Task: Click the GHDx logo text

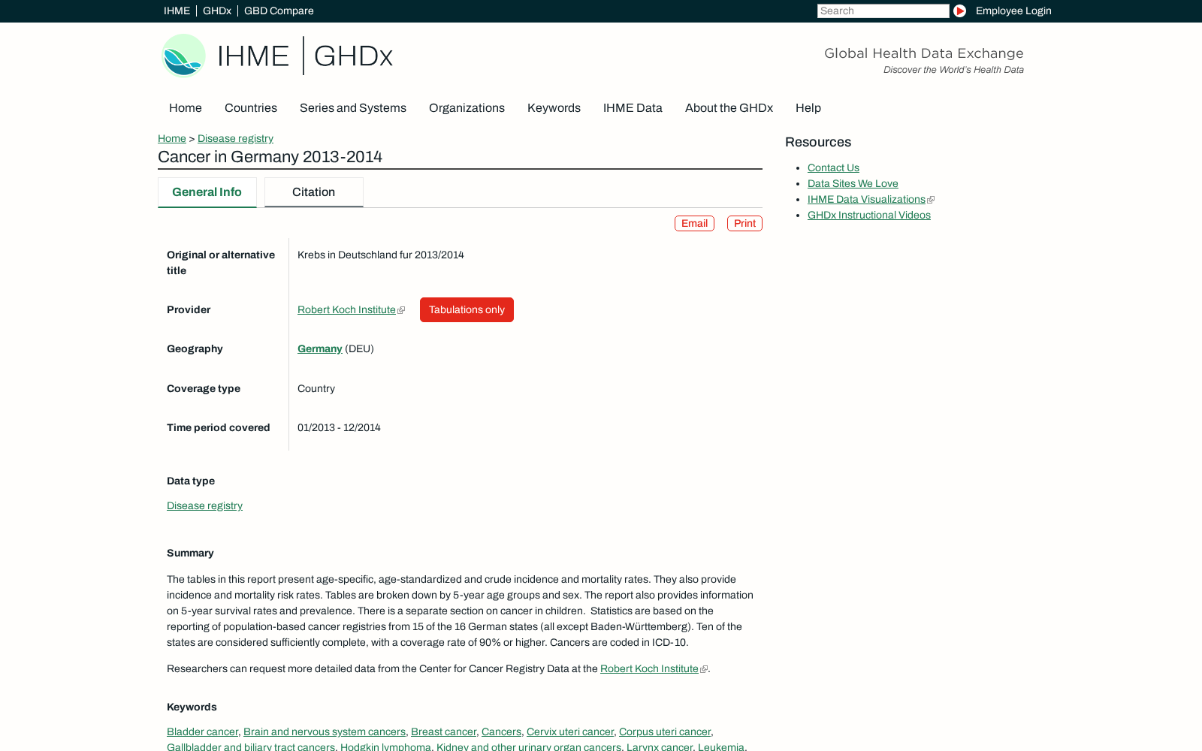Action: [x=353, y=56]
